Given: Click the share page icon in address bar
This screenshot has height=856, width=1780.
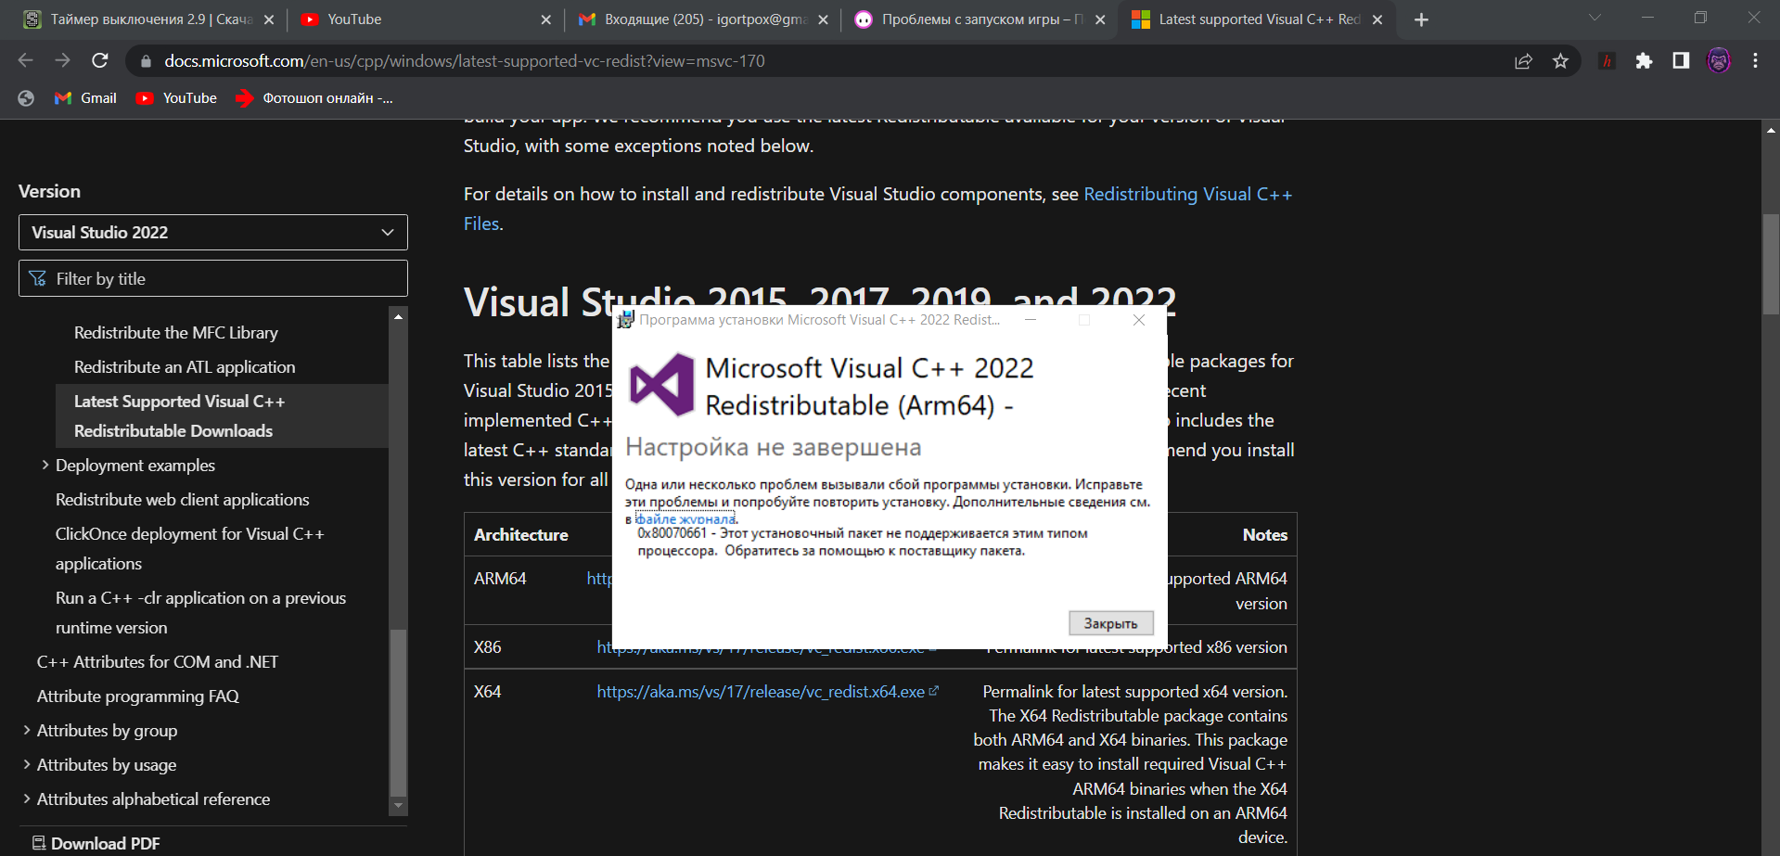Looking at the screenshot, I should coord(1523,61).
